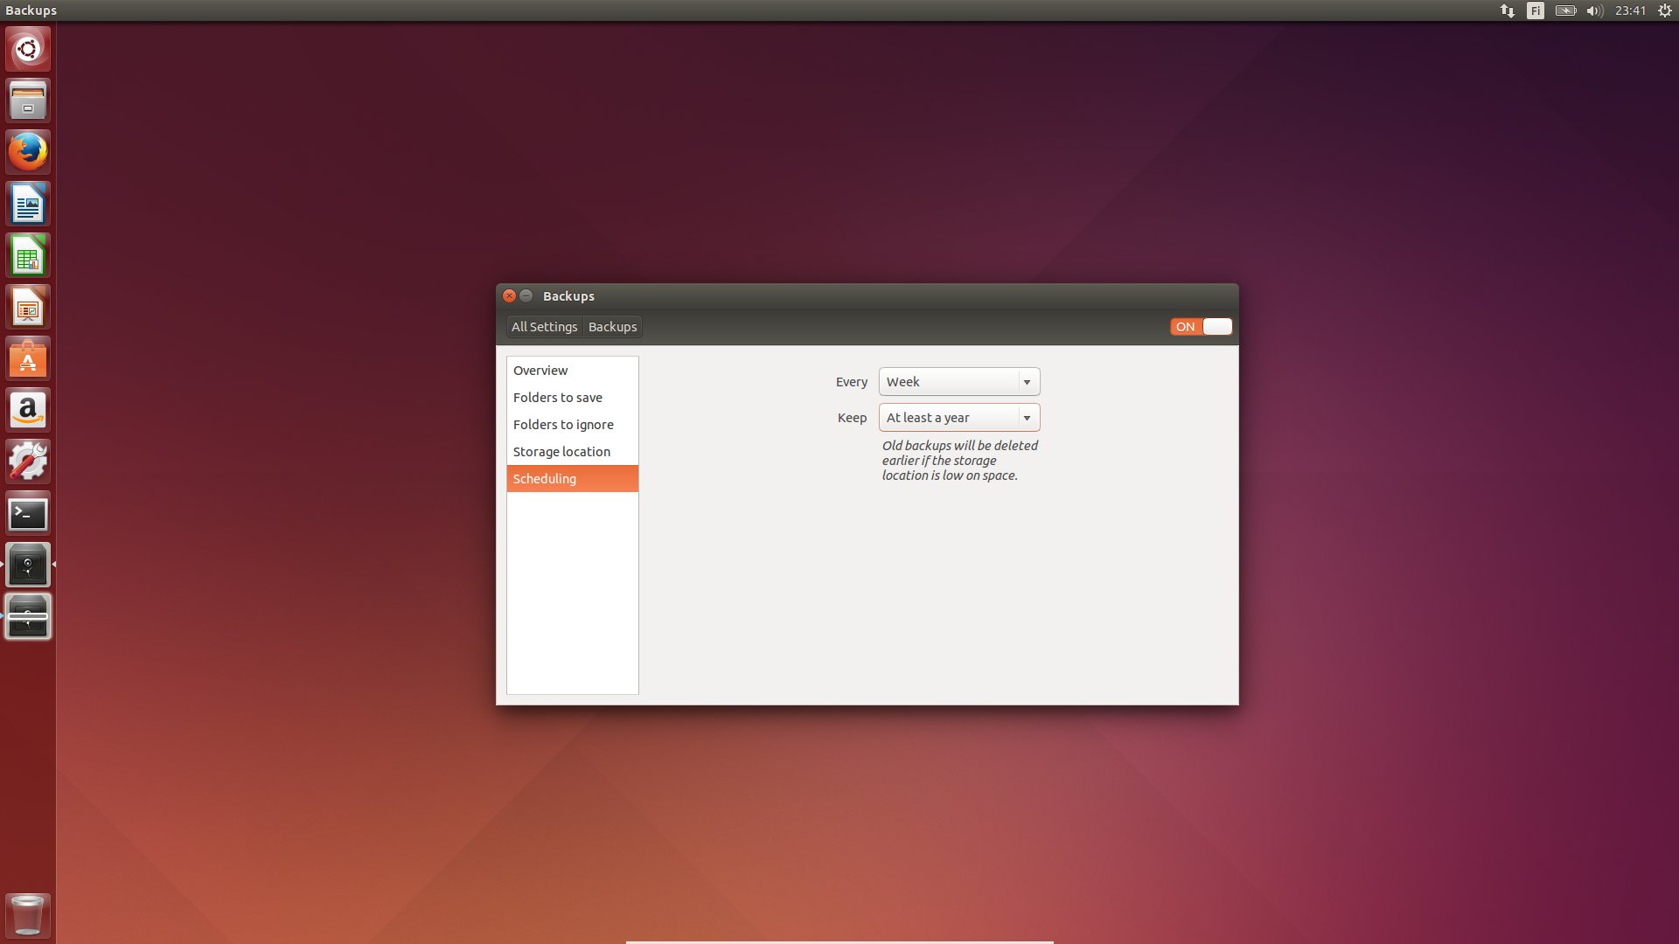This screenshot has height=944, width=1679.
Task: Click the Amazon launcher icon
Action: (28, 410)
